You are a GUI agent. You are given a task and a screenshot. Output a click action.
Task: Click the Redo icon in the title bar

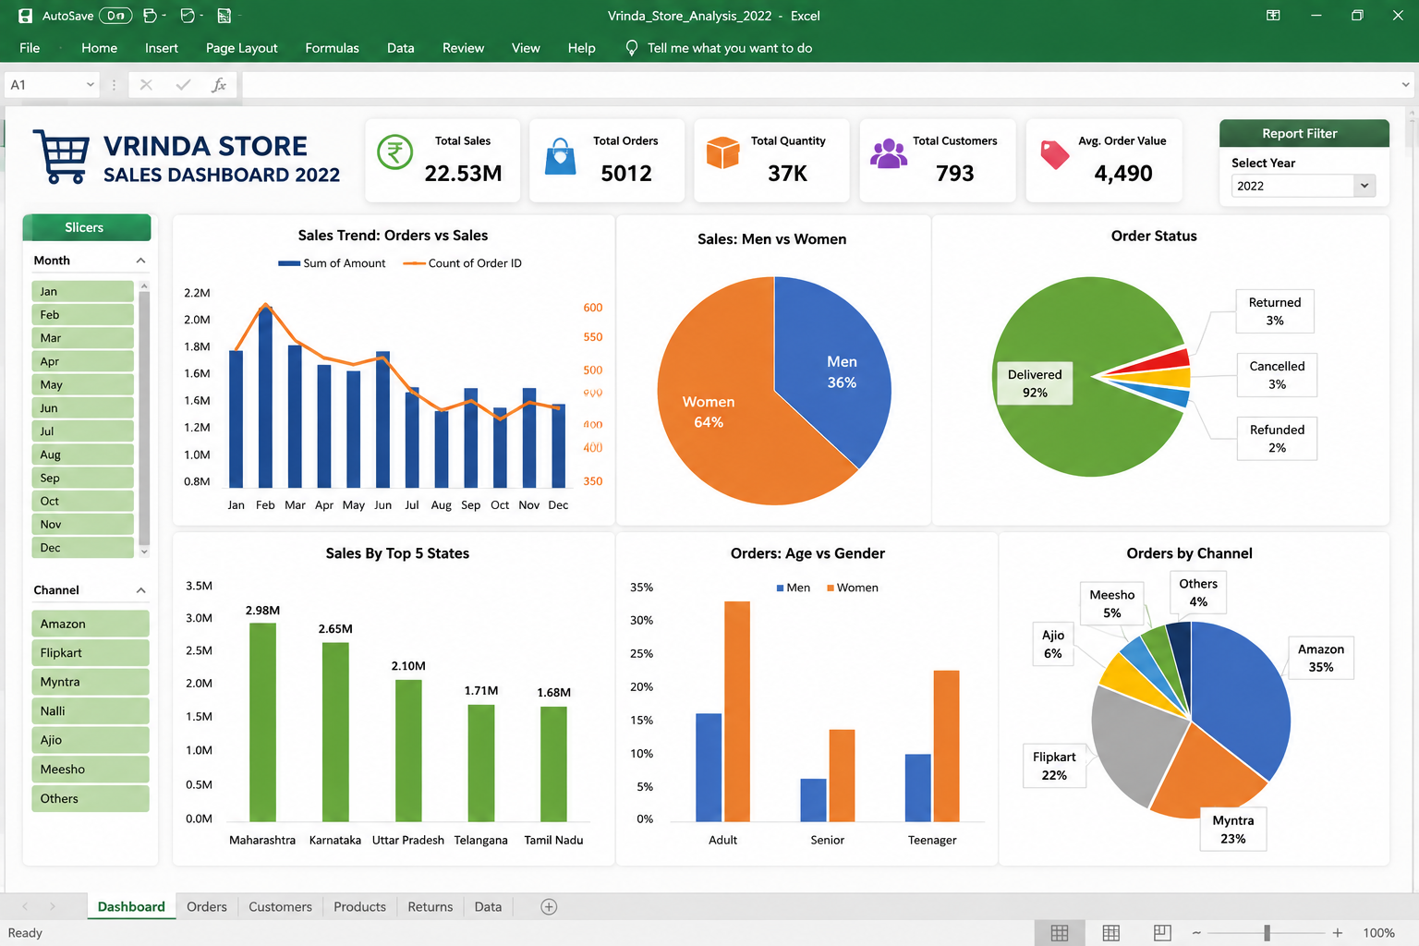pos(188,16)
